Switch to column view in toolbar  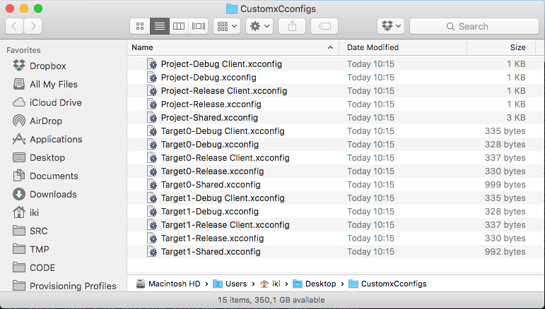point(179,26)
